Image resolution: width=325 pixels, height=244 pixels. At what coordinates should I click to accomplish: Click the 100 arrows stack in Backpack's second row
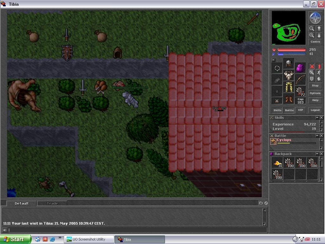pos(277,174)
